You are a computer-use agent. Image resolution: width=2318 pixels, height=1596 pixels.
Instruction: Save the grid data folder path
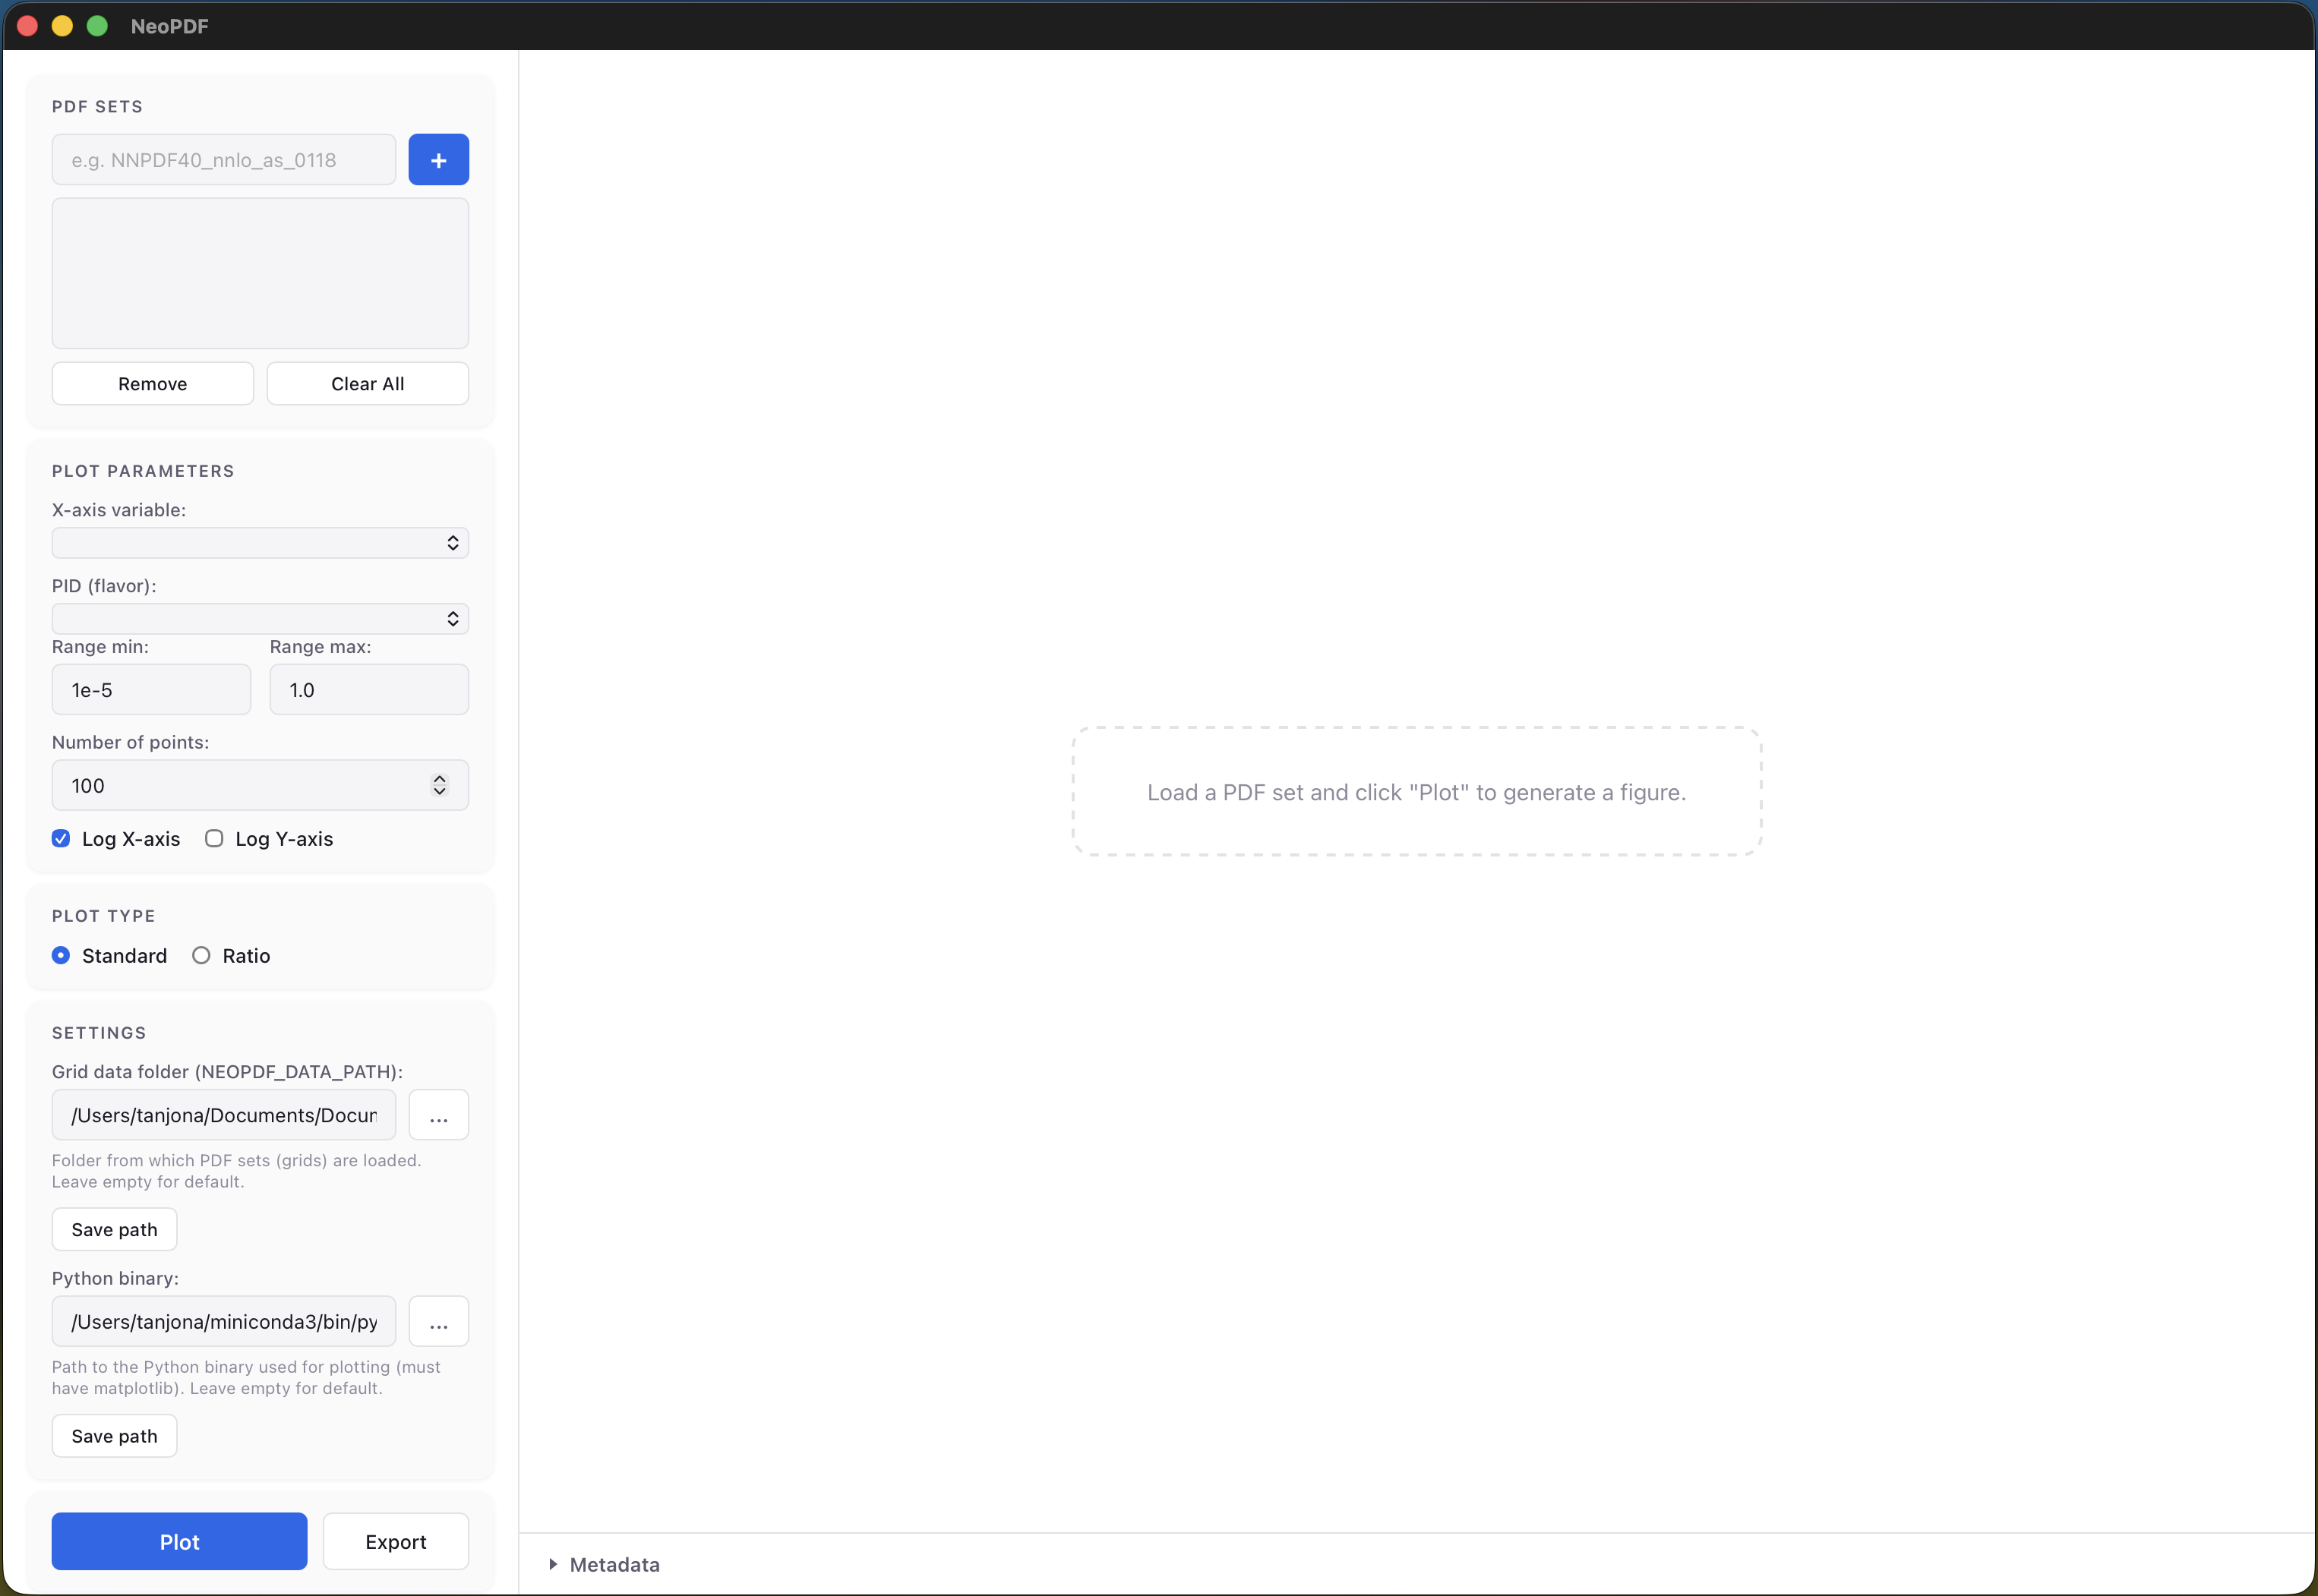click(113, 1229)
